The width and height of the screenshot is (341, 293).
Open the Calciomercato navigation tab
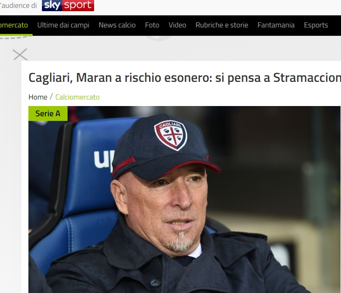click(x=14, y=25)
